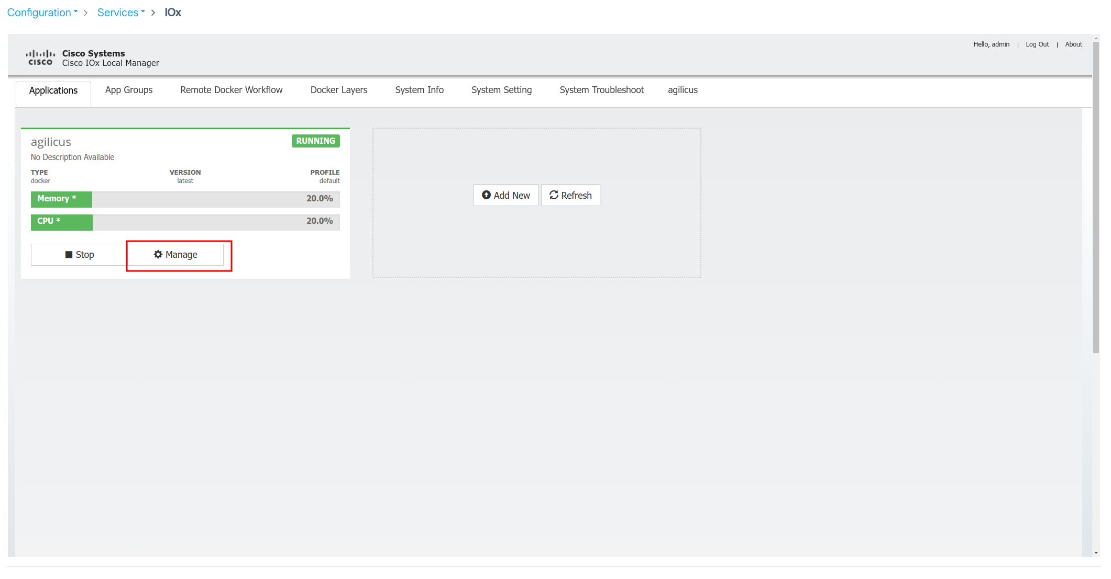Click 'No Description Available' text
The image size is (1111, 579).
[72, 157]
